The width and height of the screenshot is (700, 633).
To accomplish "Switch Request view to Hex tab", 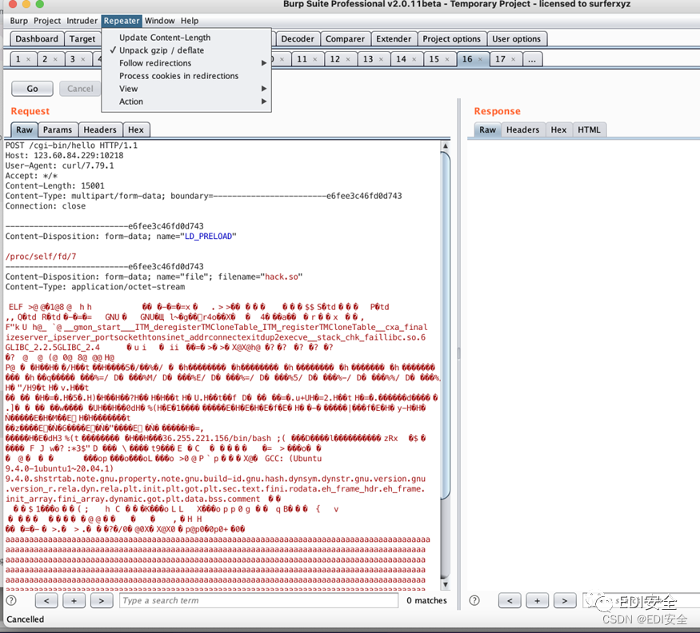I will point(136,129).
